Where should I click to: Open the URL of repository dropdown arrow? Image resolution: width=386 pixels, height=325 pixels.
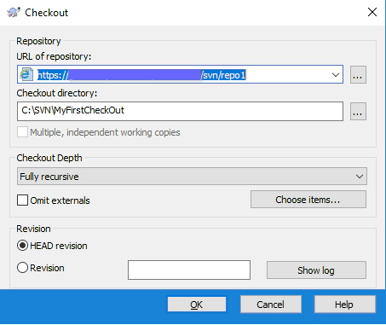point(336,74)
